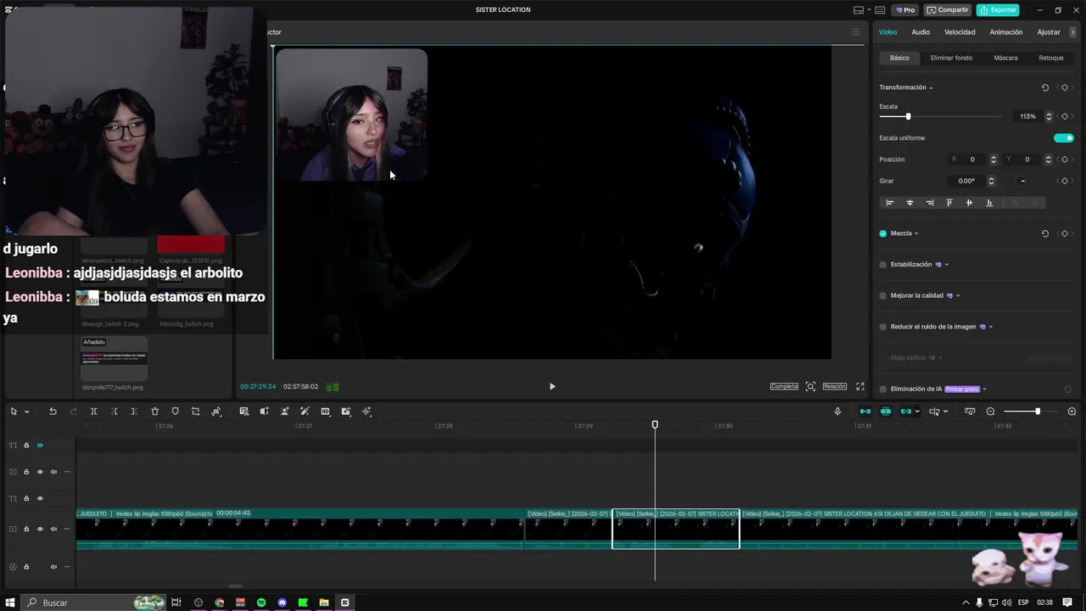Click the Girar degrees input field
The height and width of the screenshot is (611, 1086).
tap(967, 181)
